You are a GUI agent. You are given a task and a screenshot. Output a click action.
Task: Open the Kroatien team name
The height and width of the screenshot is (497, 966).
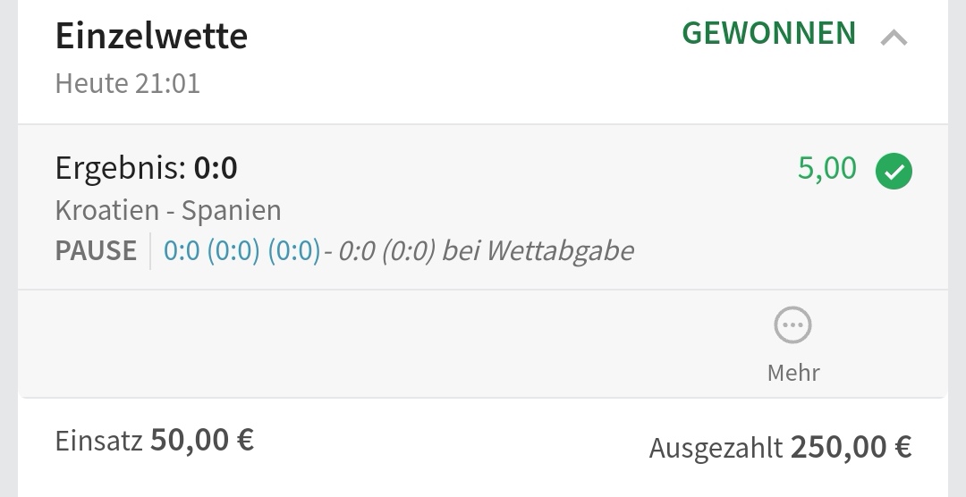(105, 211)
